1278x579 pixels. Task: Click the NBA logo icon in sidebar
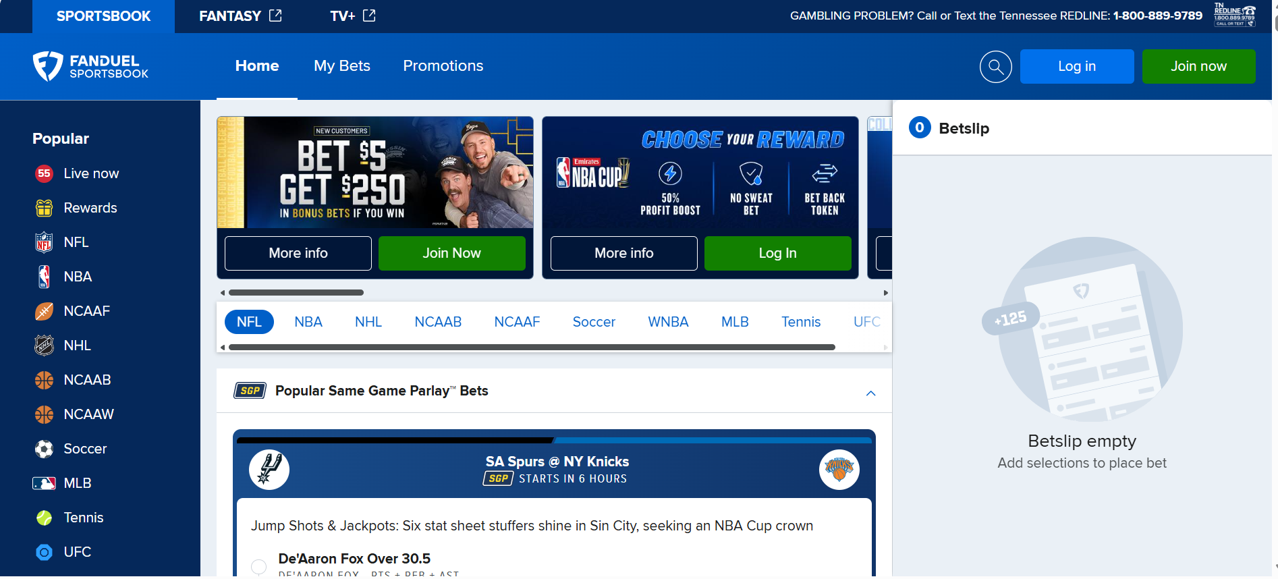[x=44, y=277]
